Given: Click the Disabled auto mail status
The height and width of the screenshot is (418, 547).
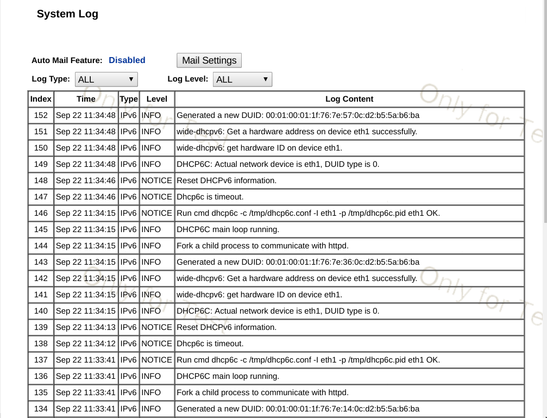Looking at the screenshot, I should (127, 60).
